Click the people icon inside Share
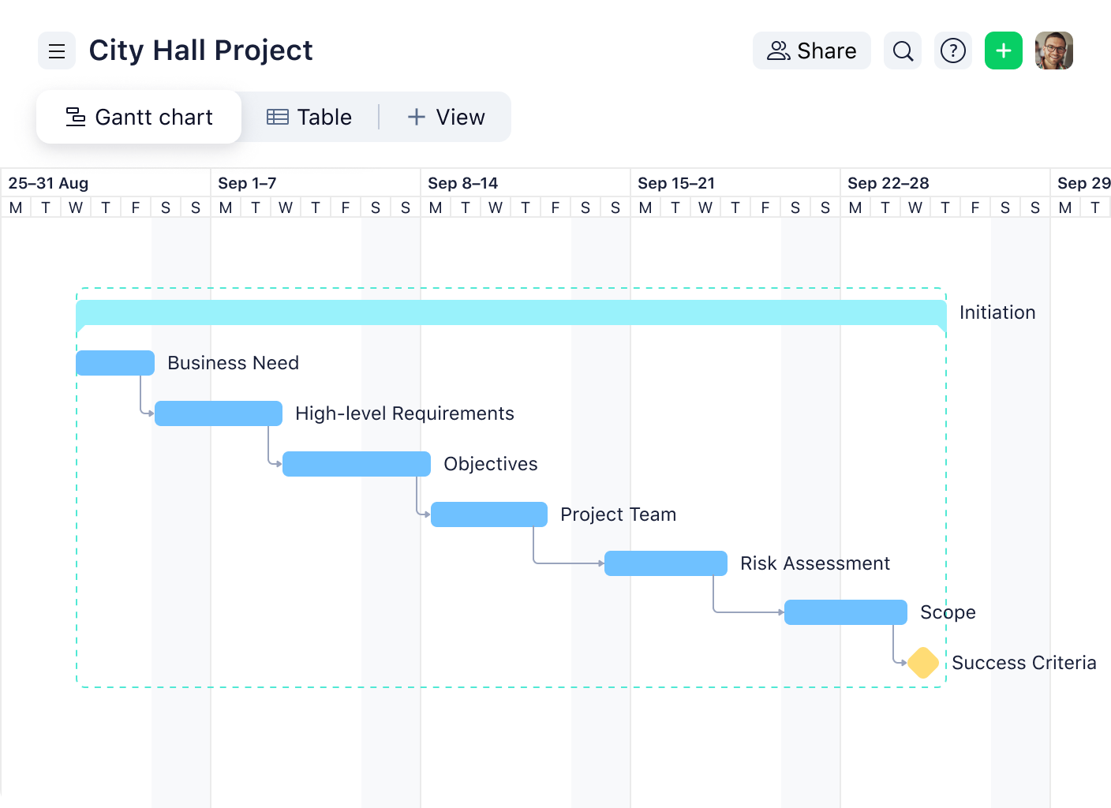 coord(778,50)
